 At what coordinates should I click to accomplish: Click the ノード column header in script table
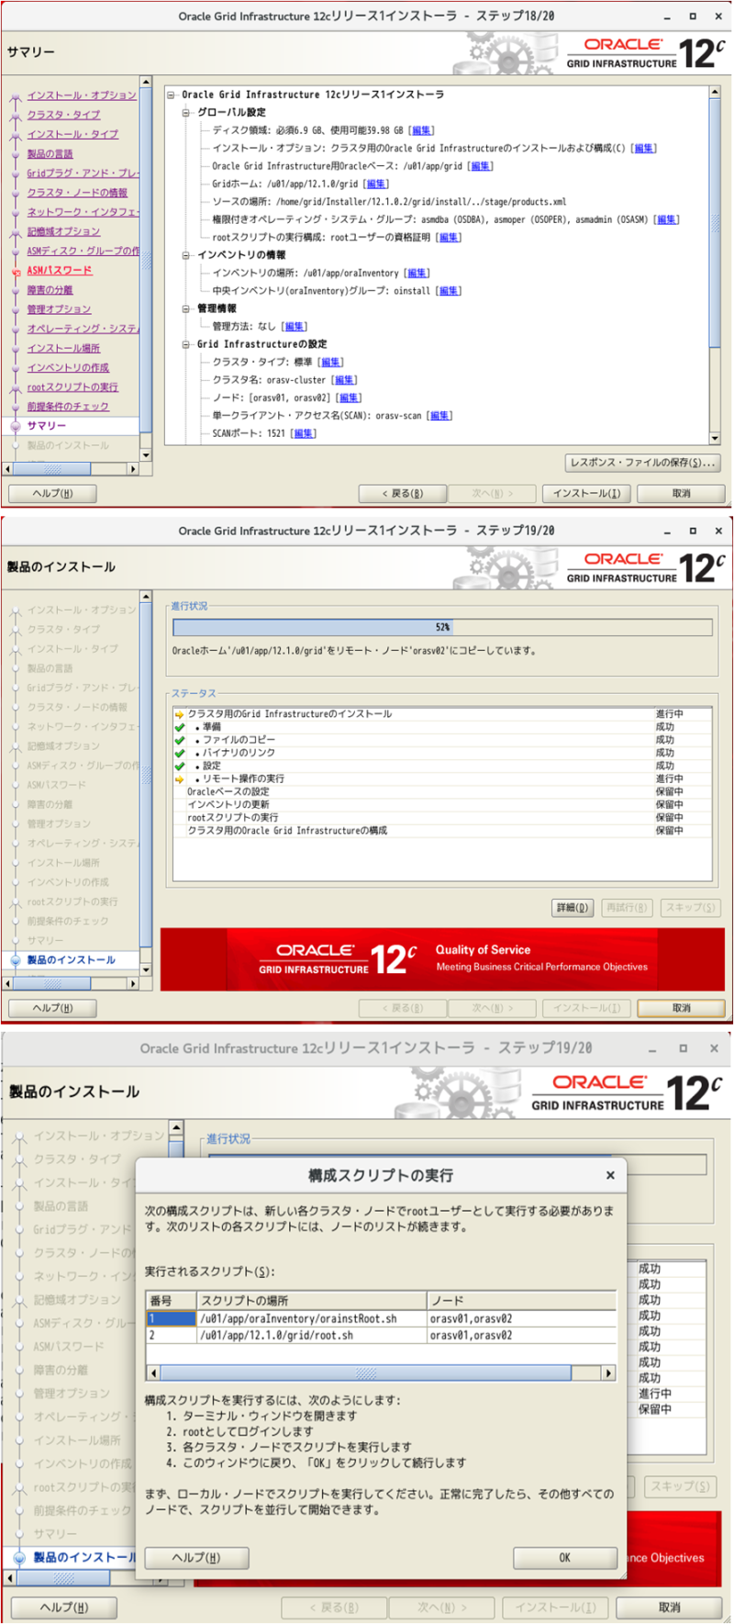521,1301
